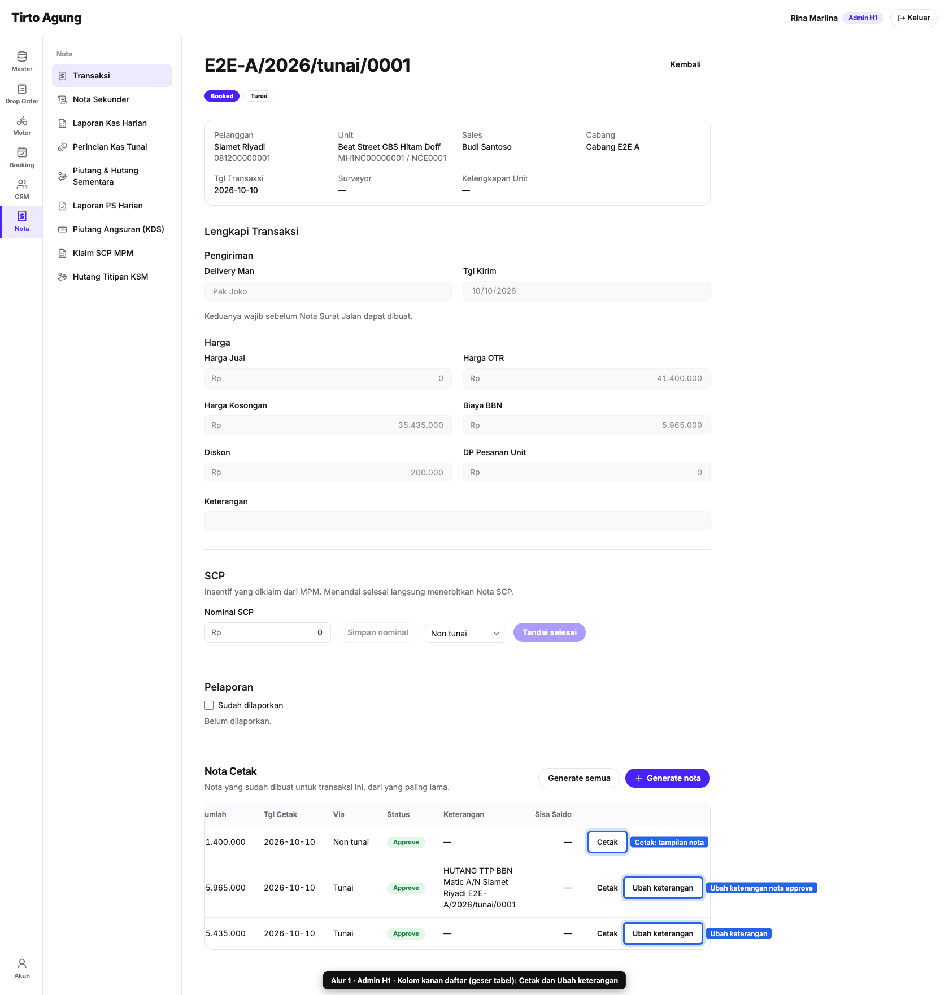Click the Piutang & Hutang Sementara icon

click(x=63, y=176)
